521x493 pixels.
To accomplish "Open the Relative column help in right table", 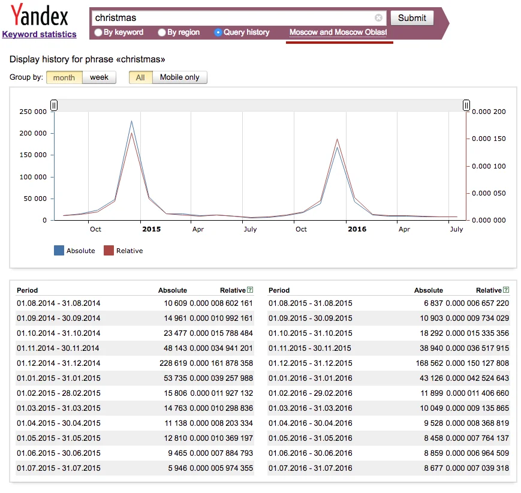I will point(507,290).
